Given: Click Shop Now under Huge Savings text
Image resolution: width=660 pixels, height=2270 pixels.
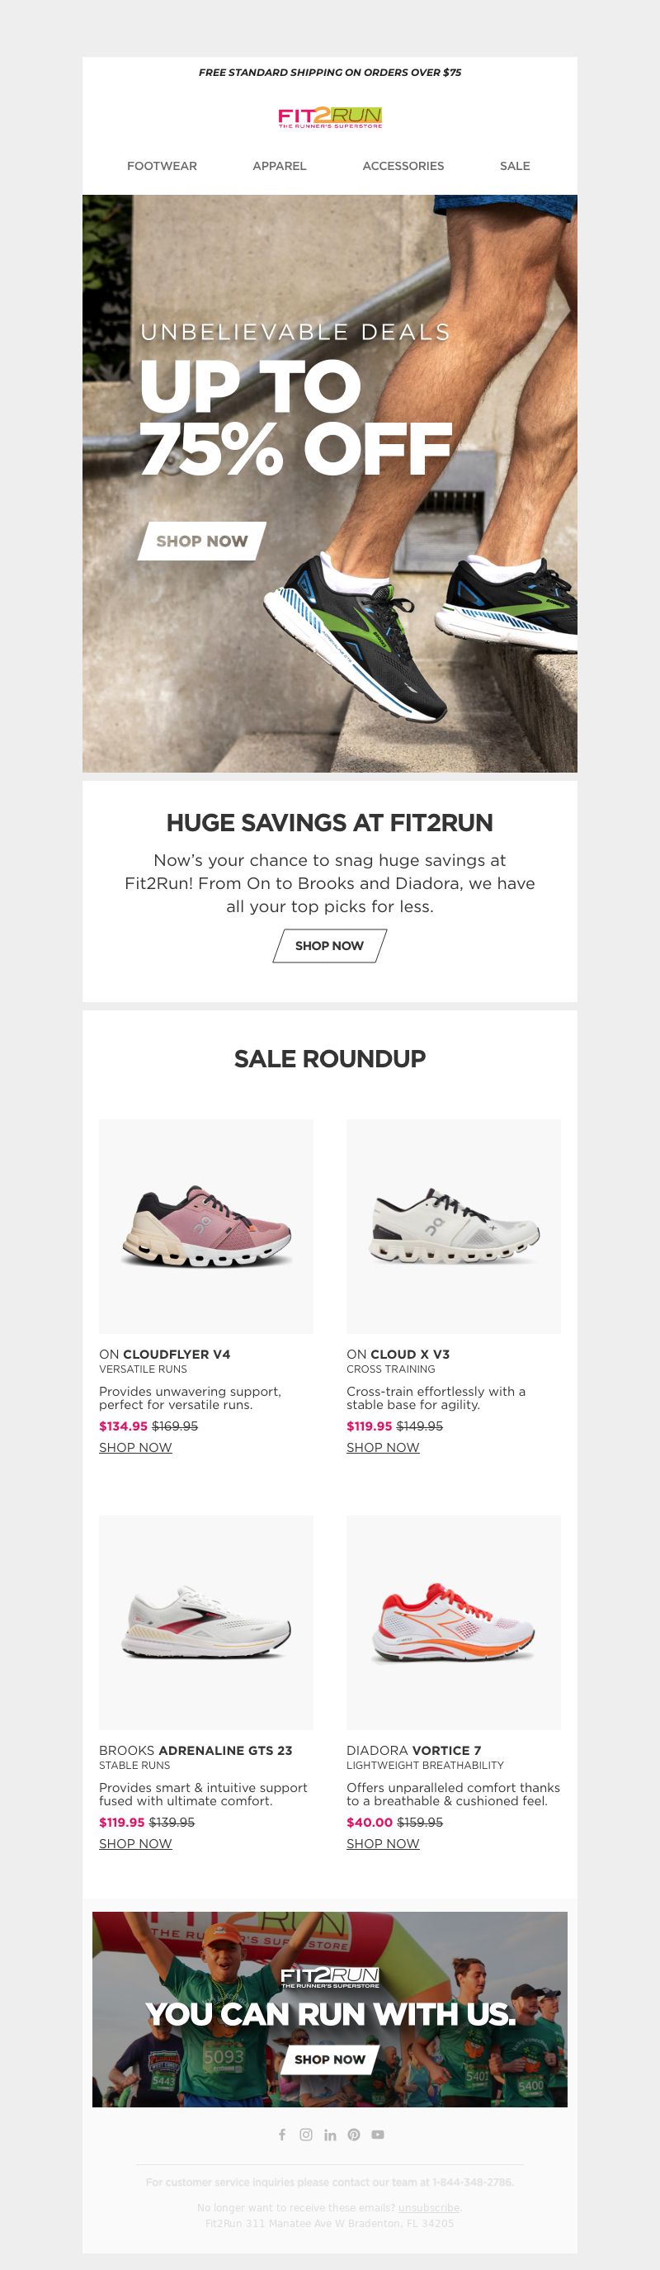Looking at the screenshot, I should pos(329,945).
